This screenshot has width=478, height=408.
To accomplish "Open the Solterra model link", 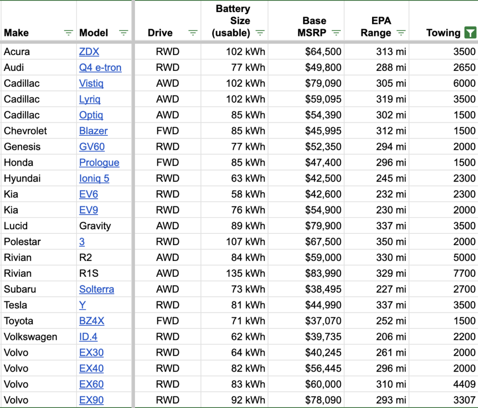I will (x=97, y=289).
